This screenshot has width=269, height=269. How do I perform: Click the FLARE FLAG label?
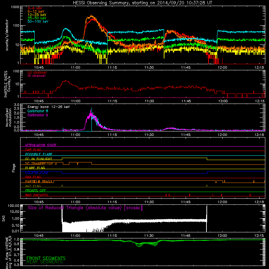pyautogui.click(x=35, y=168)
